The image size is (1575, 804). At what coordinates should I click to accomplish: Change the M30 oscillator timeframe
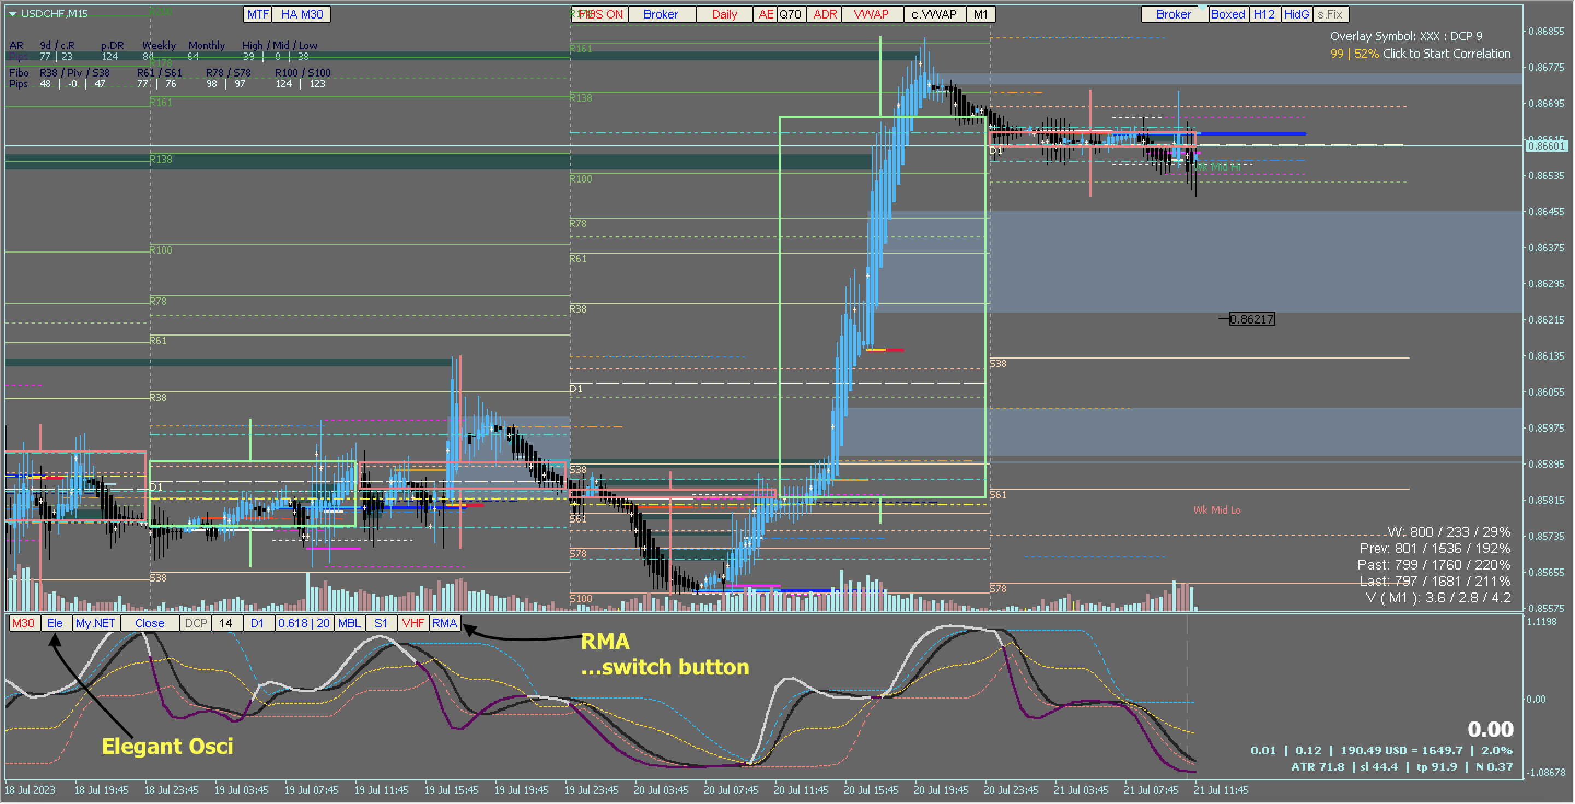coord(24,623)
